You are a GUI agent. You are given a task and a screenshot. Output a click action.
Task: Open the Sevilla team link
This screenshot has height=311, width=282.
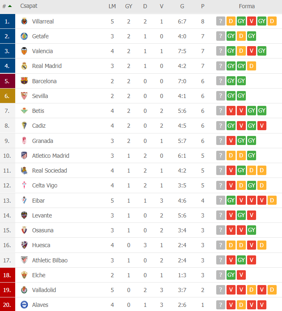click(x=40, y=96)
